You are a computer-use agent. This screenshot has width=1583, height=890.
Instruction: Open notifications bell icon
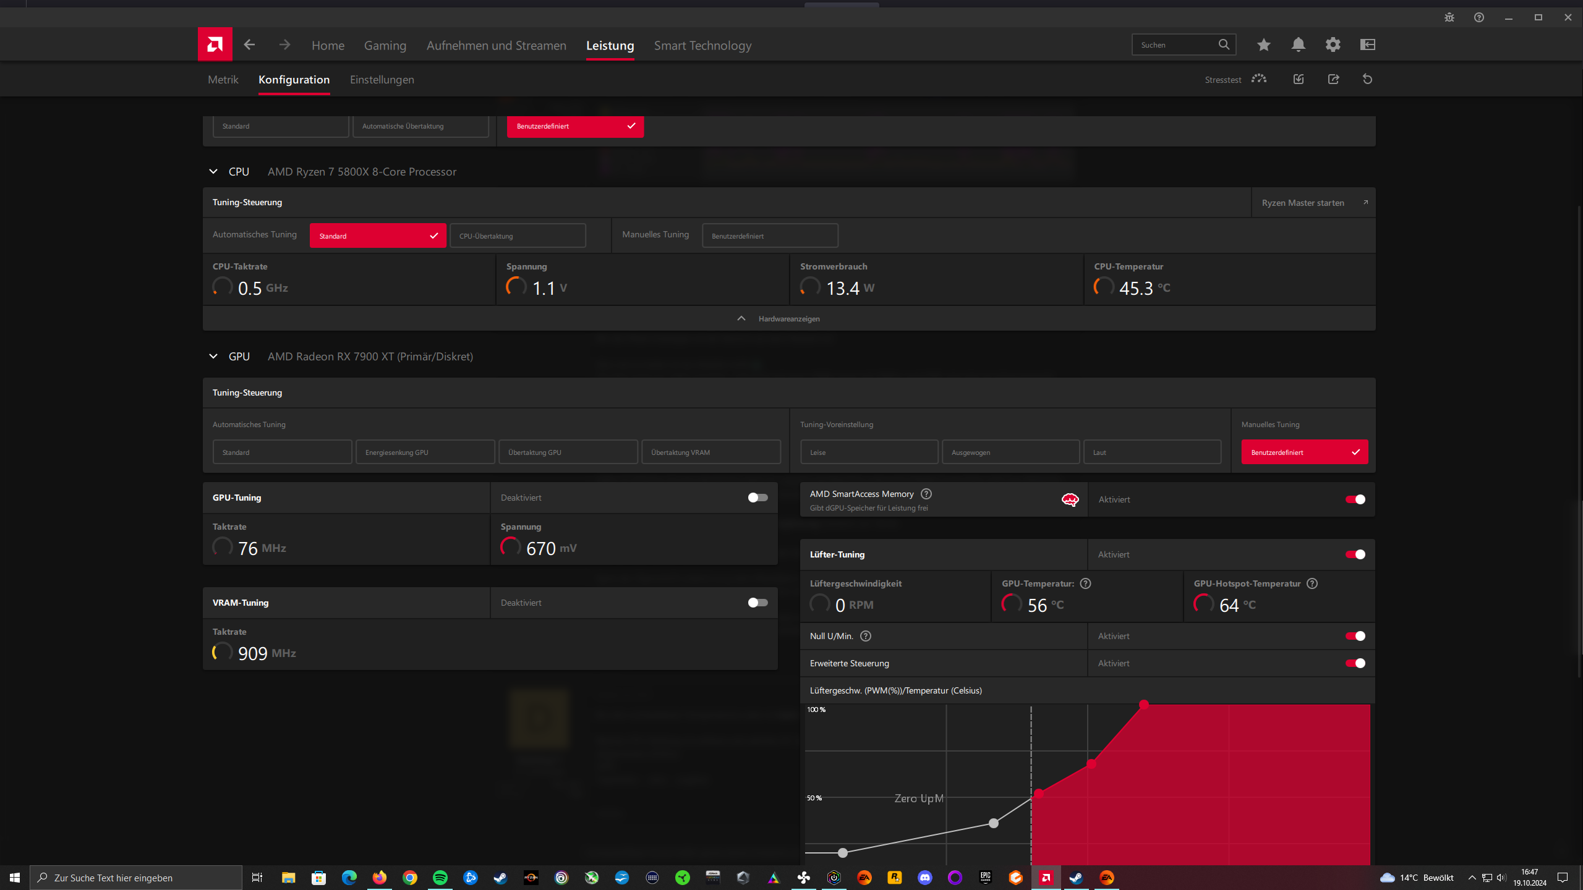pyautogui.click(x=1298, y=44)
